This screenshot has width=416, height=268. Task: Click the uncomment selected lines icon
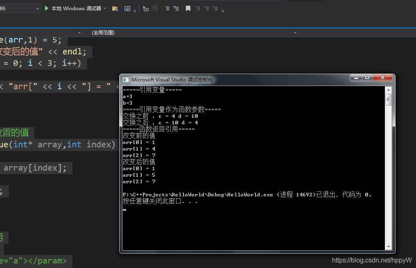[x=176, y=9]
